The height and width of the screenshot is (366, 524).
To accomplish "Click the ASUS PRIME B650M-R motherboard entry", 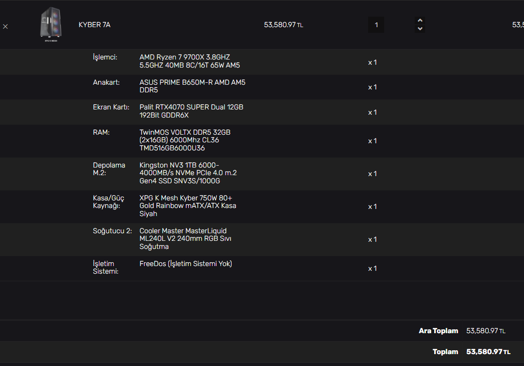I will pos(192,86).
